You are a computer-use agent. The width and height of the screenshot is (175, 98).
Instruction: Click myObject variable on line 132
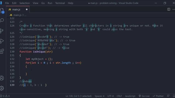tap(37, 59)
